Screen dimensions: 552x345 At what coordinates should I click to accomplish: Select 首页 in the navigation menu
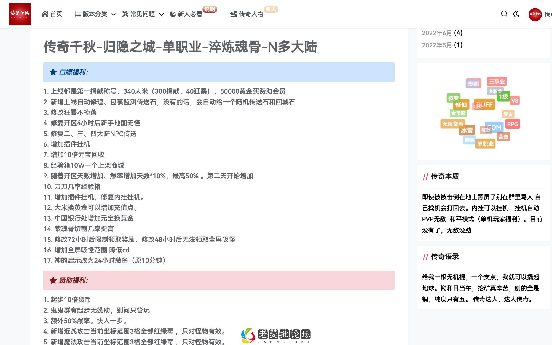click(x=57, y=14)
